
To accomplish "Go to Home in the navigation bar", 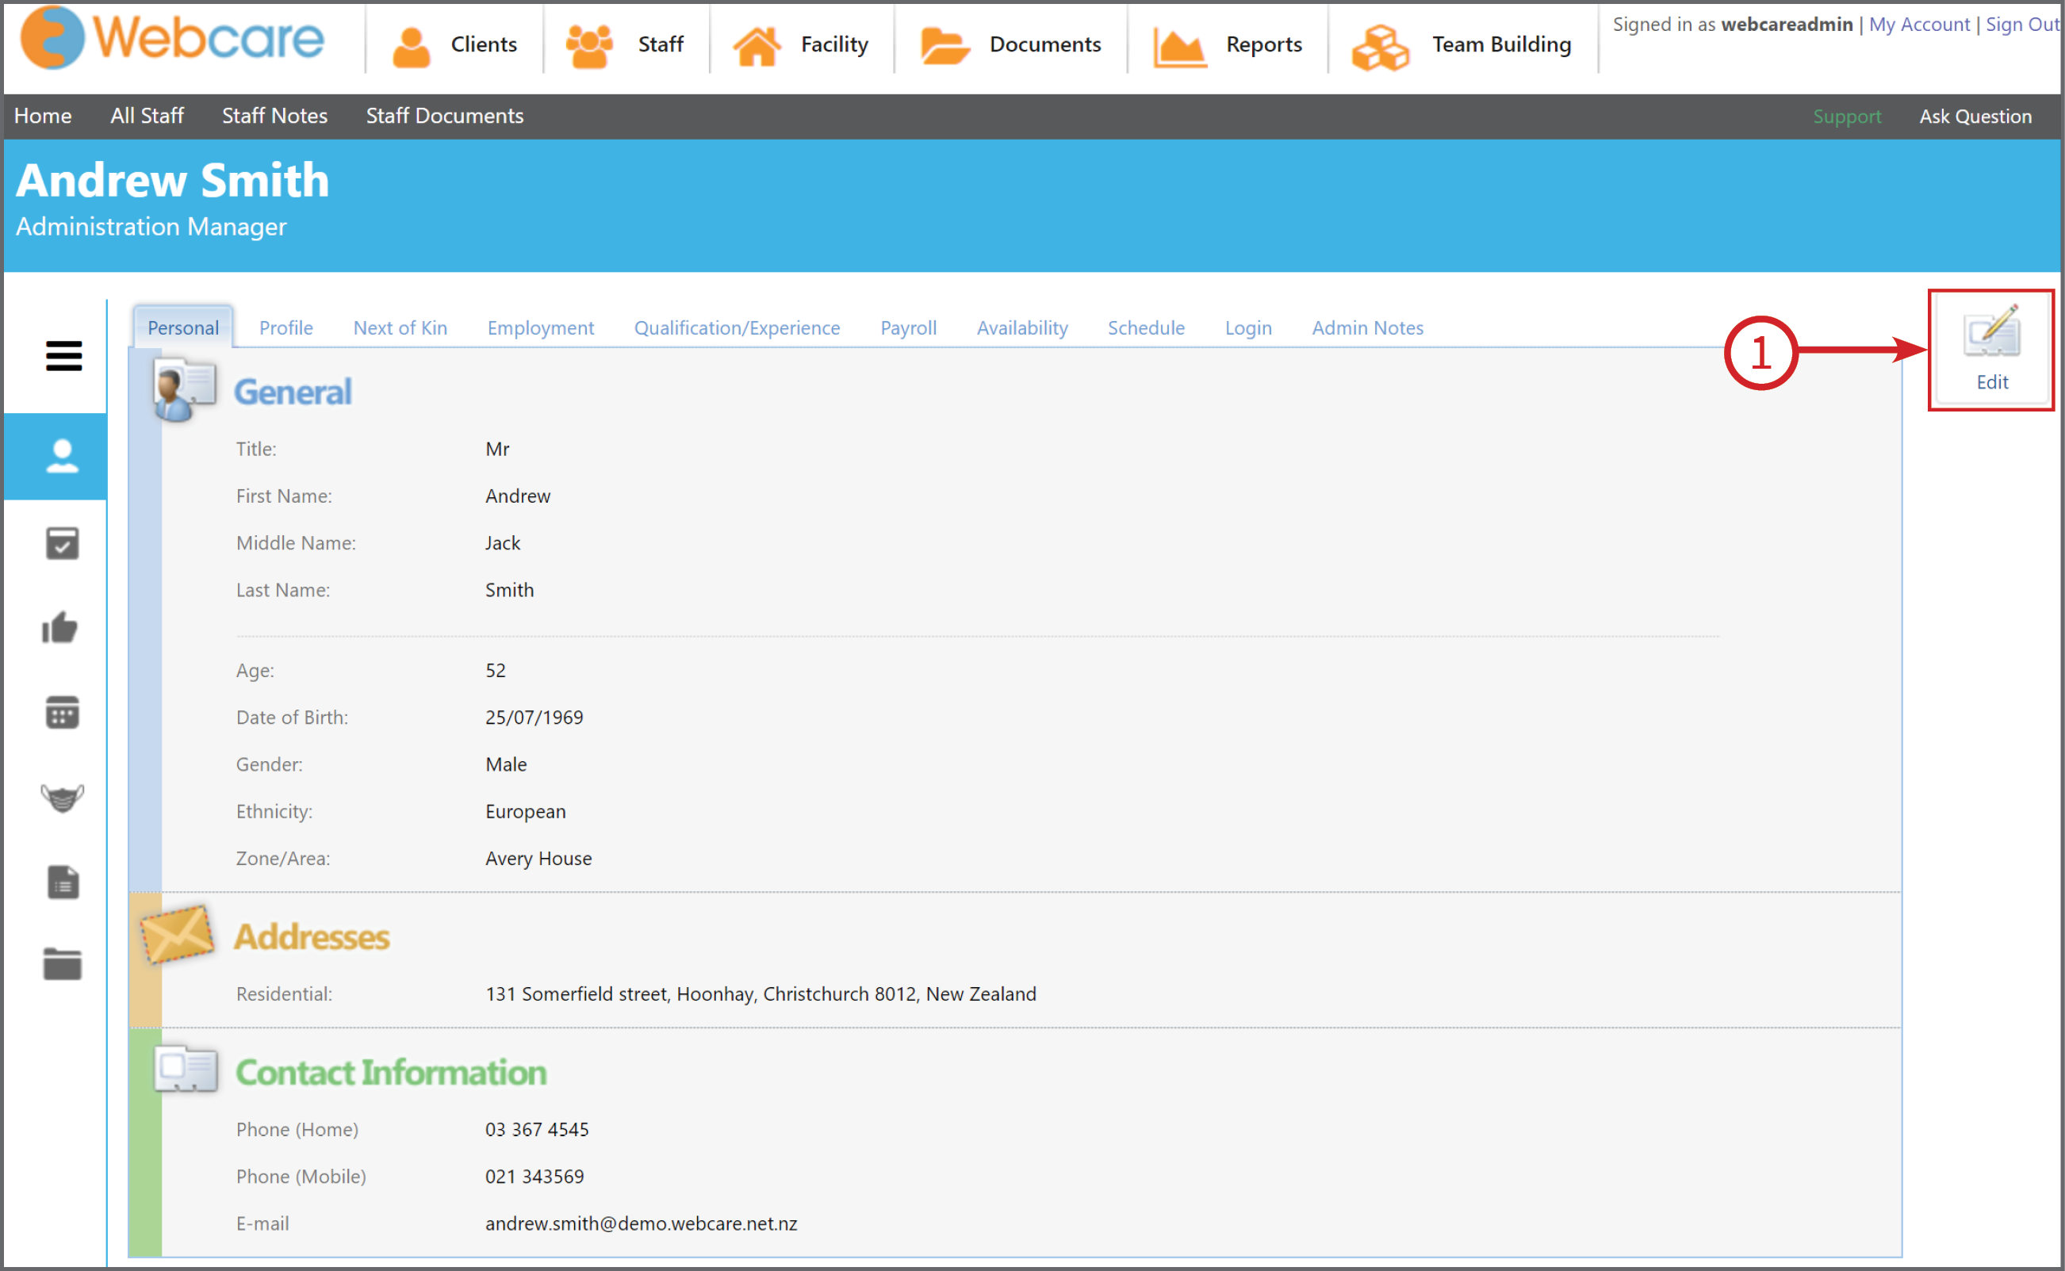I will click(x=43, y=116).
